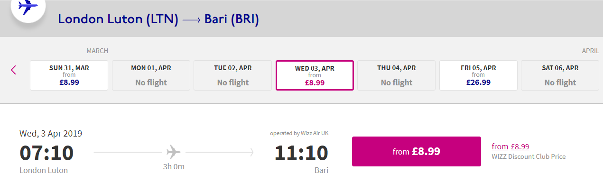Click the pink from £8.99 fare button

click(417, 152)
